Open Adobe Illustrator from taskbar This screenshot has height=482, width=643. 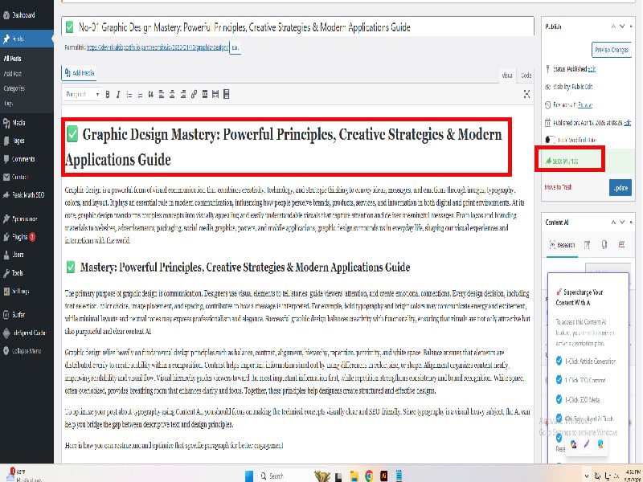click(384, 476)
